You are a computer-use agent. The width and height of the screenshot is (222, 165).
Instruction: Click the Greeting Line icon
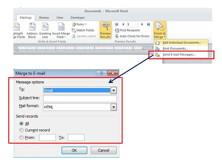pyautogui.click(x=45, y=27)
